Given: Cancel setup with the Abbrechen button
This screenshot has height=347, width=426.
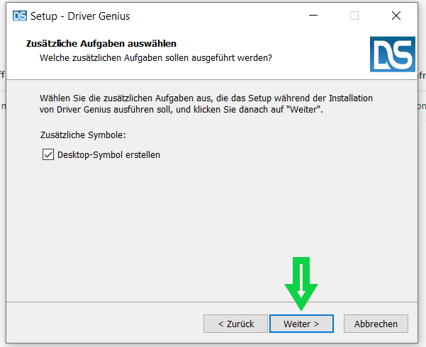Looking at the screenshot, I should (x=376, y=324).
